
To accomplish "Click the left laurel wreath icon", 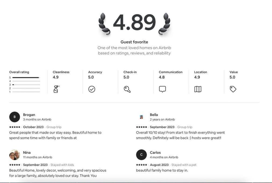I will tap(104, 24).
